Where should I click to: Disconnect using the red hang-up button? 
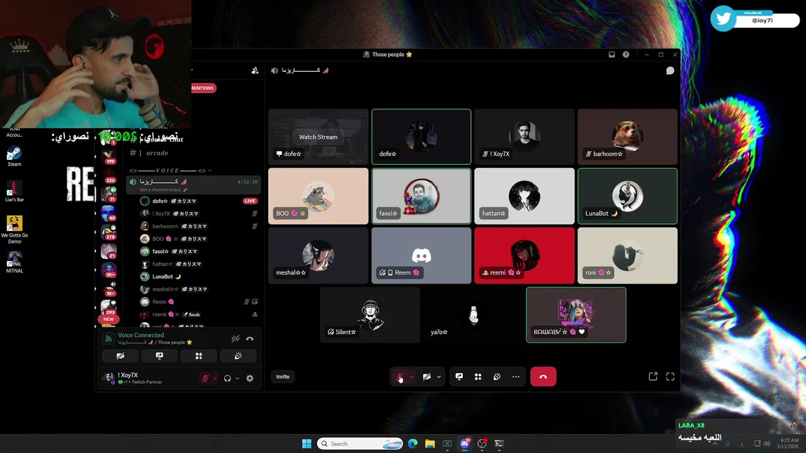[543, 377]
